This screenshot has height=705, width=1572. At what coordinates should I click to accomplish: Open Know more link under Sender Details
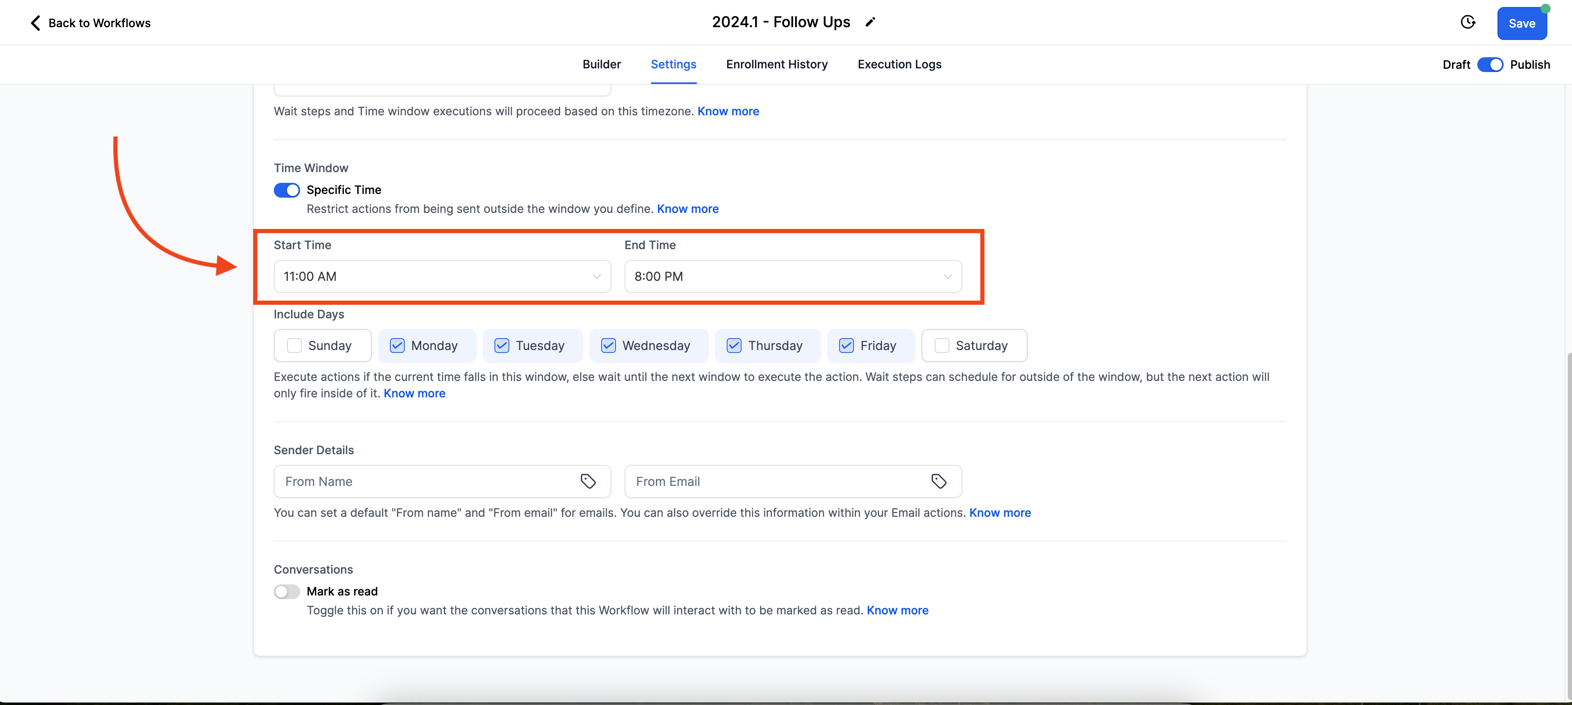coord(1000,513)
